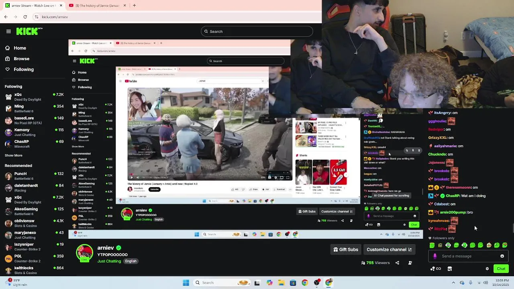Open Microsoft Store from taskbar
Viewport: 514px width, 289px height.
click(x=293, y=283)
